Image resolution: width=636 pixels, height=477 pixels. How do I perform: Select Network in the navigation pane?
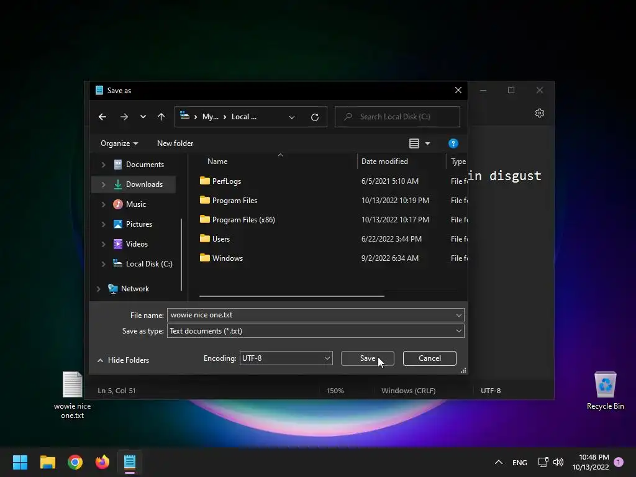pos(135,288)
